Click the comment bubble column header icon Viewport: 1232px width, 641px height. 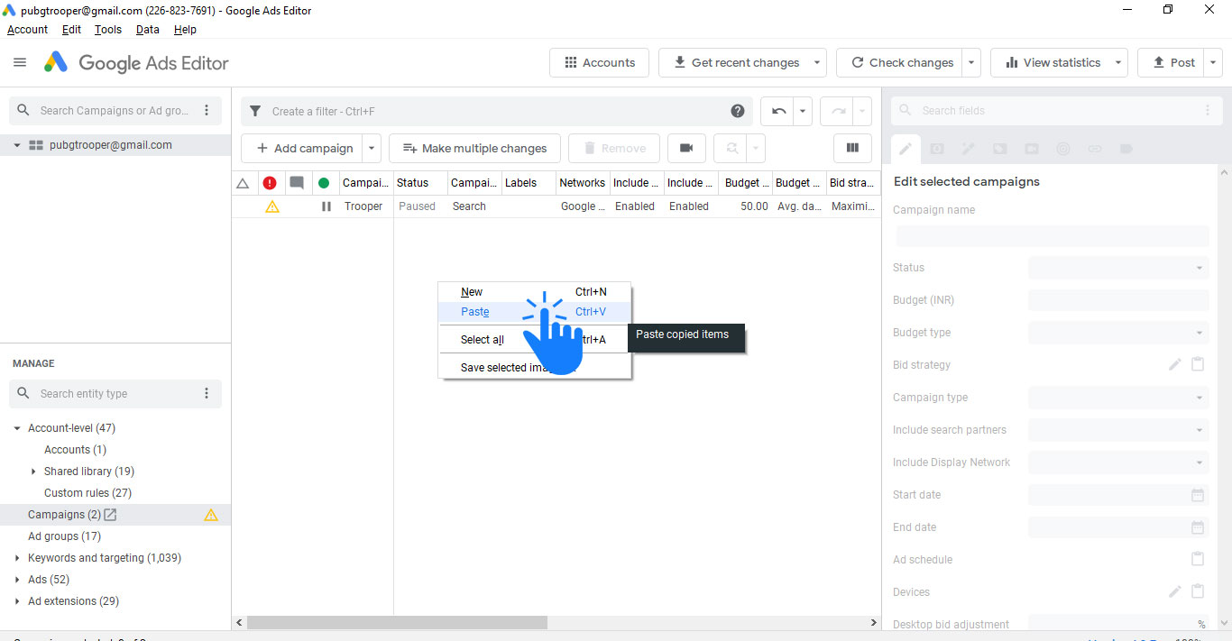tap(296, 183)
